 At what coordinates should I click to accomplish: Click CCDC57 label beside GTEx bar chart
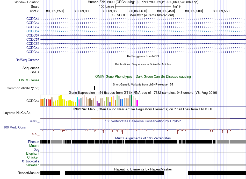(33, 101)
